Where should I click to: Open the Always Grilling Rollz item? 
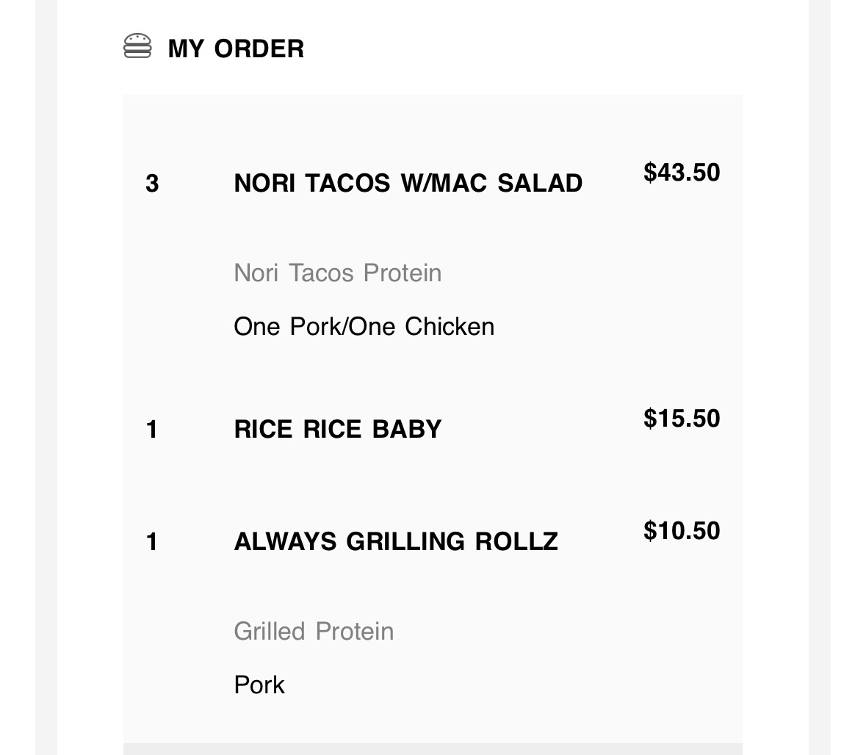click(396, 542)
